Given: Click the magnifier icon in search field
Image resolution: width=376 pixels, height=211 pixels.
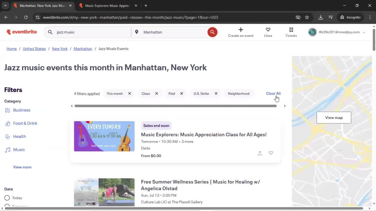Looking at the screenshot, I should 50,32.
